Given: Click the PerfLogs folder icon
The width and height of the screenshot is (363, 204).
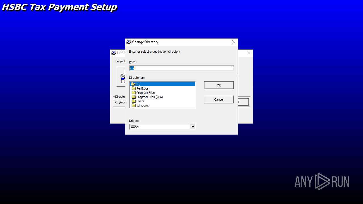Looking at the screenshot, I should [134, 88].
